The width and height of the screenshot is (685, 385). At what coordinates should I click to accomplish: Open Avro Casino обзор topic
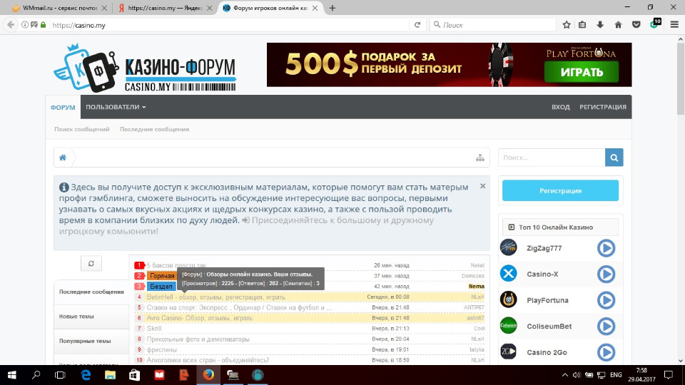200,318
